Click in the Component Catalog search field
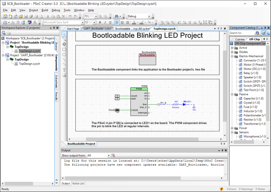This screenshot has width=271, height=192. click(242, 33)
